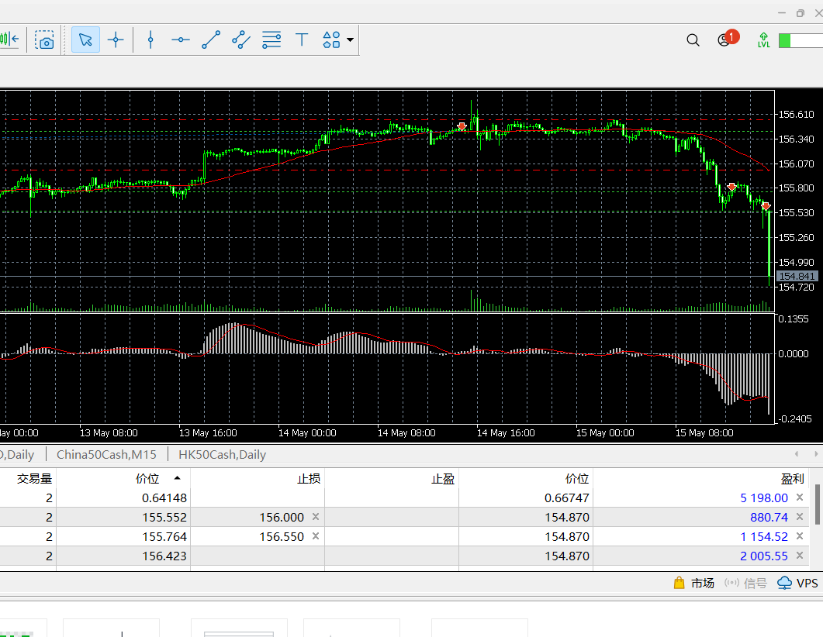This screenshot has width=823, height=637.
Task: Click current price 0.66747 cell
Action: click(x=567, y=498)
